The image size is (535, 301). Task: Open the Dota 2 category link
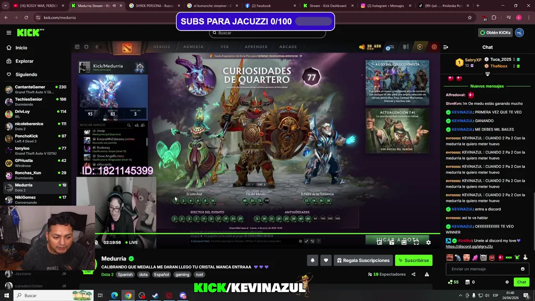click(x=107, y=275)
